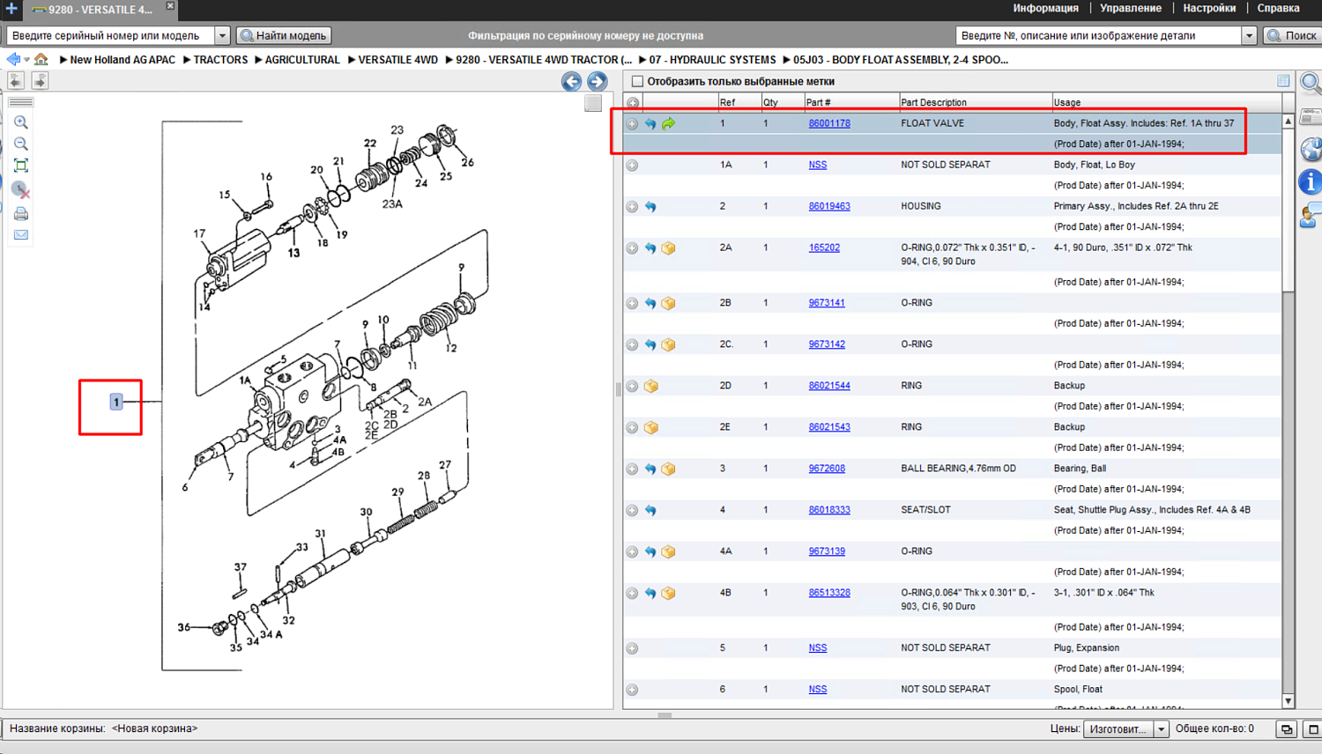1322x754 pixels.
Task: Open the blue information icon in right sidebar
Action: click(x=1311, y=181)
